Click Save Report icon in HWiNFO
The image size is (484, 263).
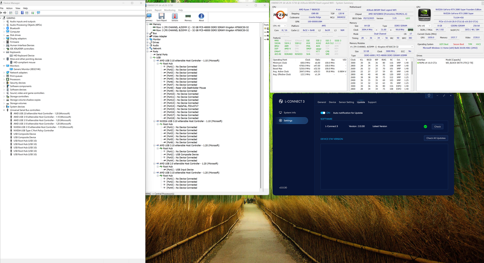point(161,17)
